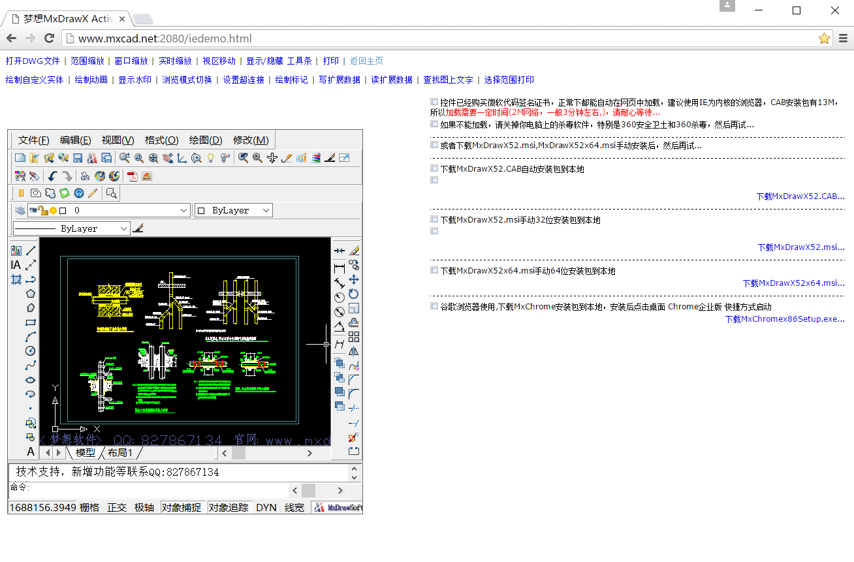Open the color ByLayer dropdown

click(233, 210)
